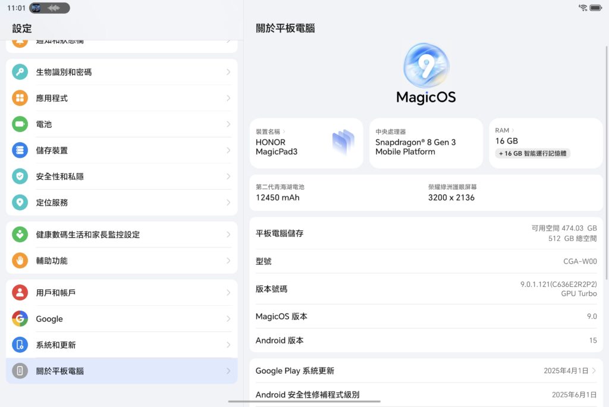Tap Android 安全性修補程式級別 row
This screenshot has height=407, width=609.
click(426, 395)
